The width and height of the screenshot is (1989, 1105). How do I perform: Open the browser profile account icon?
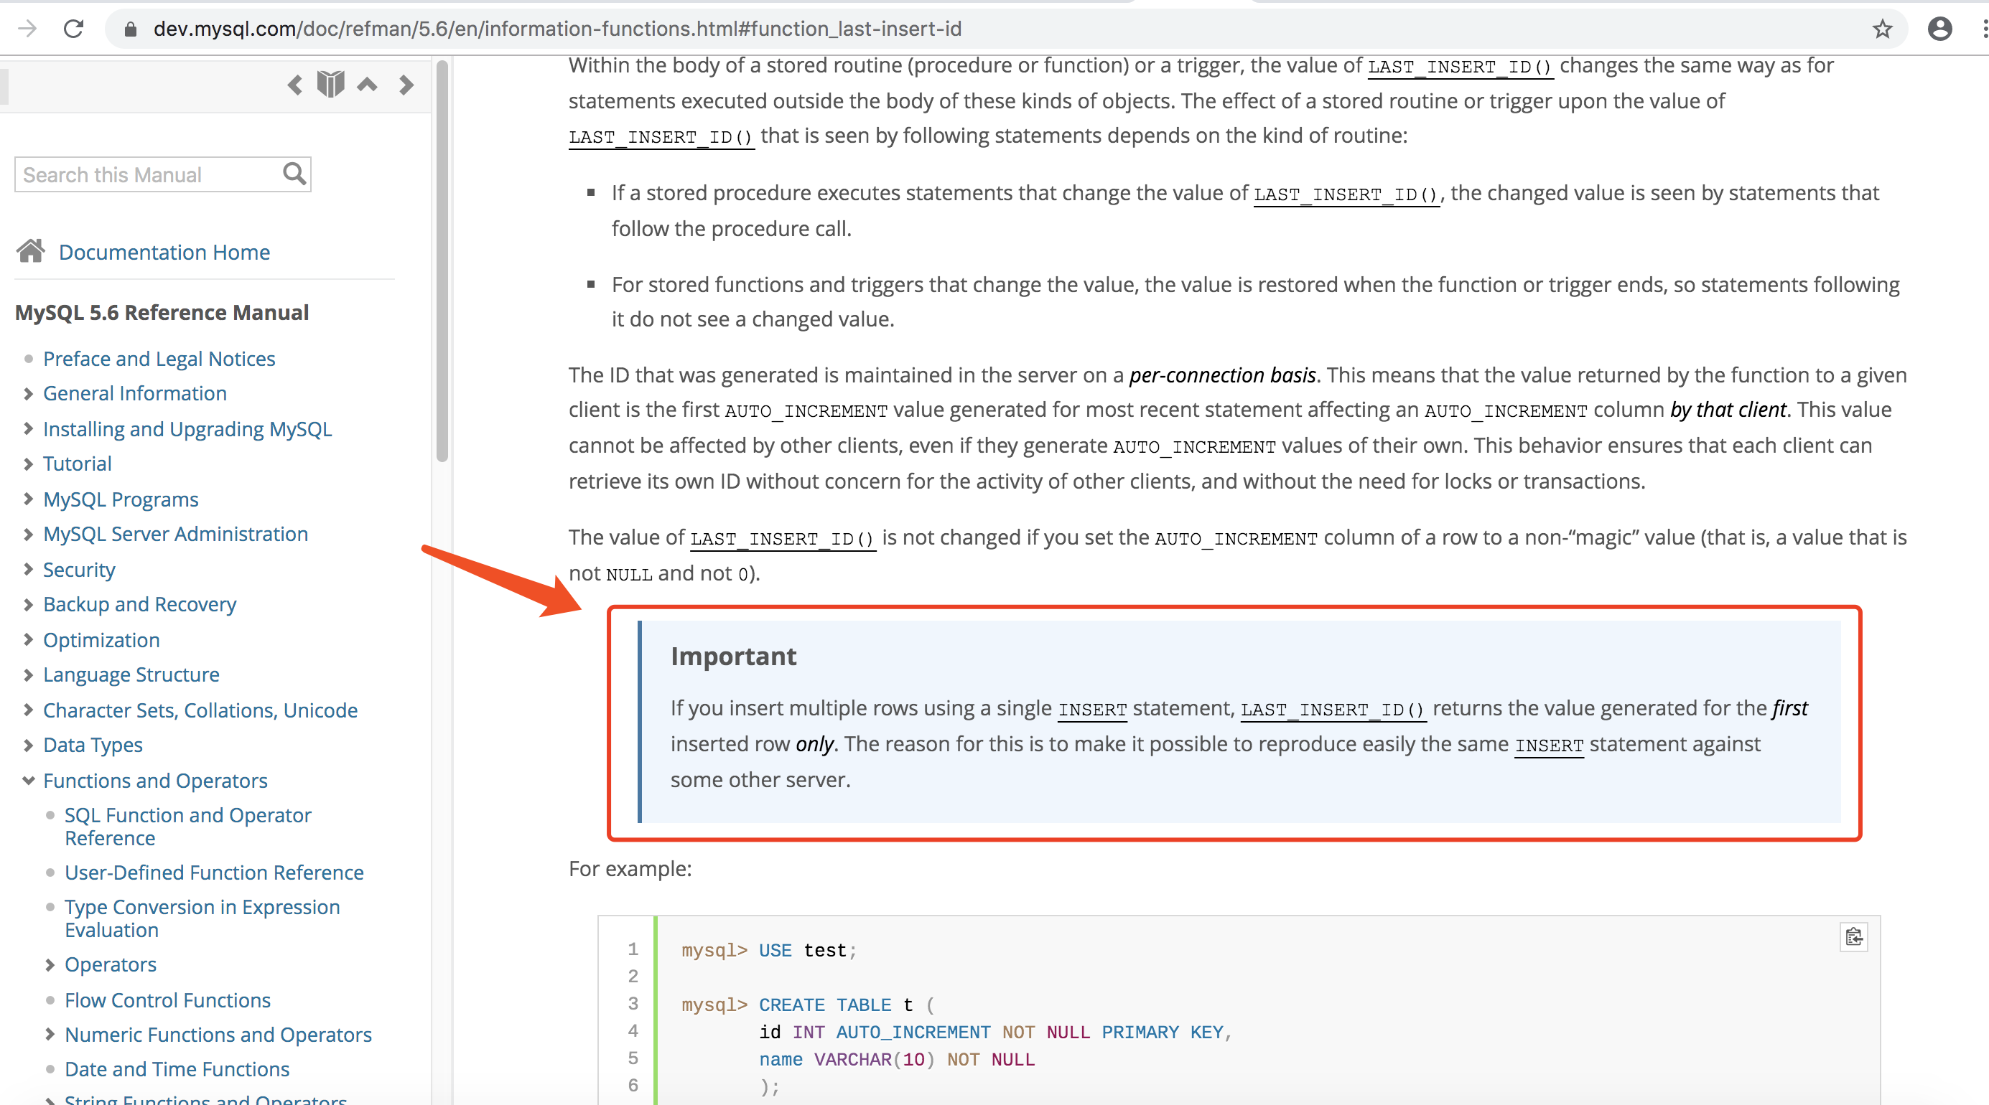coord(1939,29)
